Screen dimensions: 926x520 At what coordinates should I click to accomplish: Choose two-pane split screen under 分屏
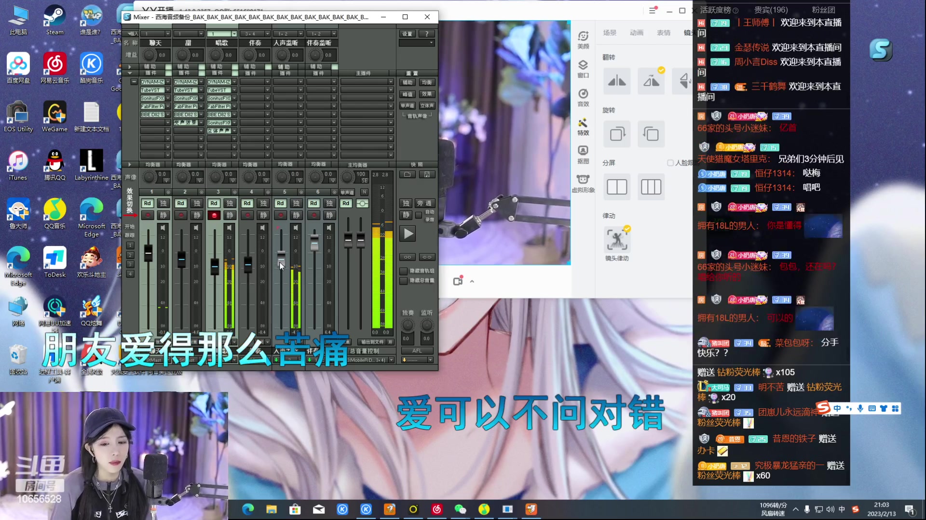[617, 187]
